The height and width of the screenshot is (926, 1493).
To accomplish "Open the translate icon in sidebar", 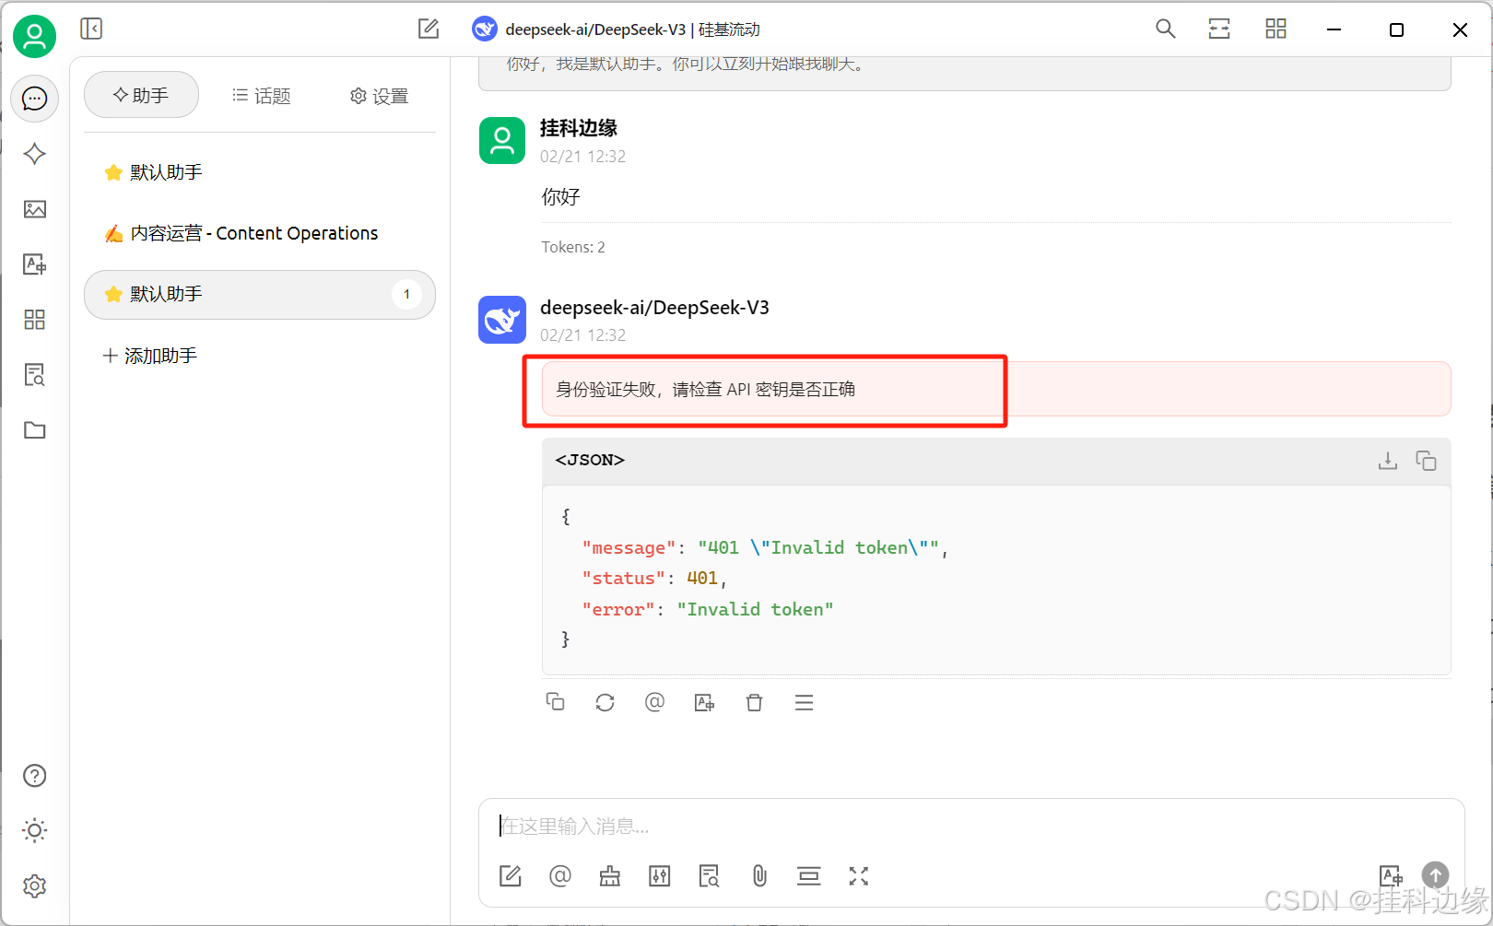I will click(x=34, y=264).
